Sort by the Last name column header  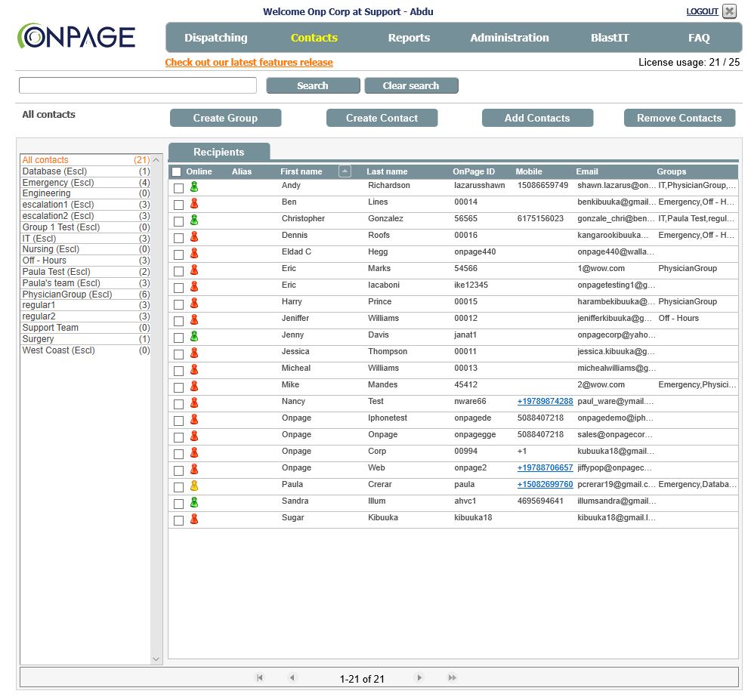387,171
